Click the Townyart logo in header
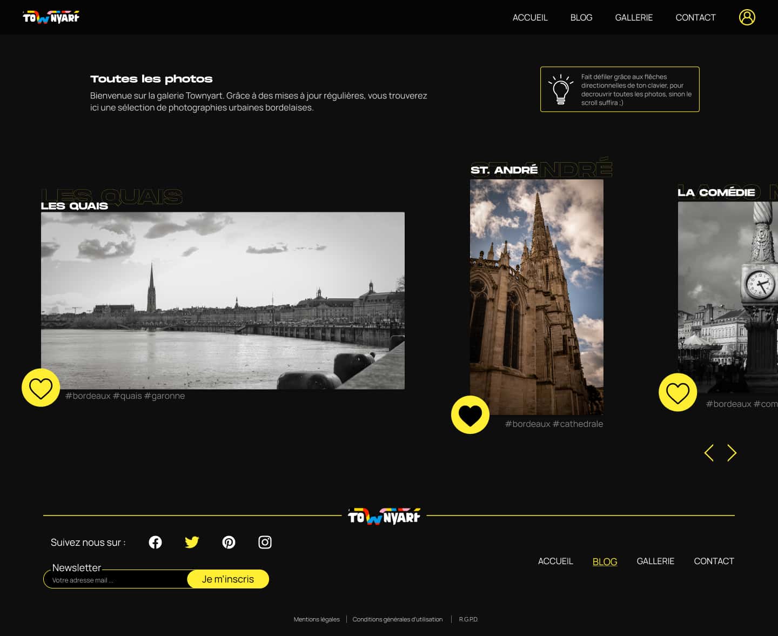This screenshot has height=636, width=778. (x=51, y=17)
